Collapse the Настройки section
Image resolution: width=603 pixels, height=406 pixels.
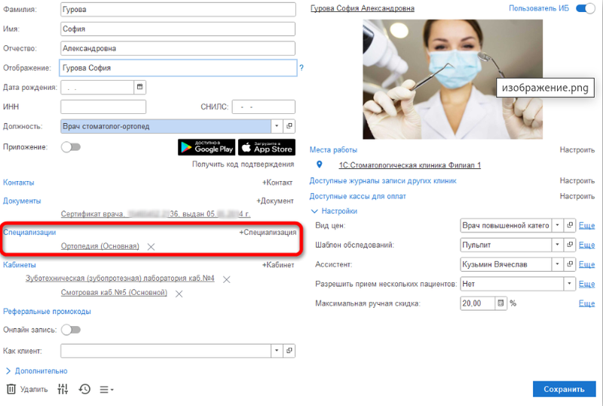334,211
